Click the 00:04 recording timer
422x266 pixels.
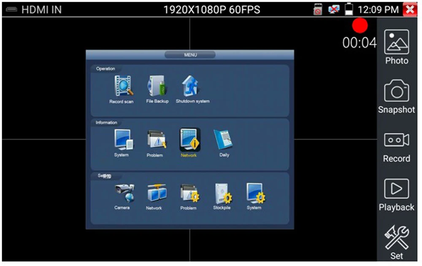(x=359, y=43)
